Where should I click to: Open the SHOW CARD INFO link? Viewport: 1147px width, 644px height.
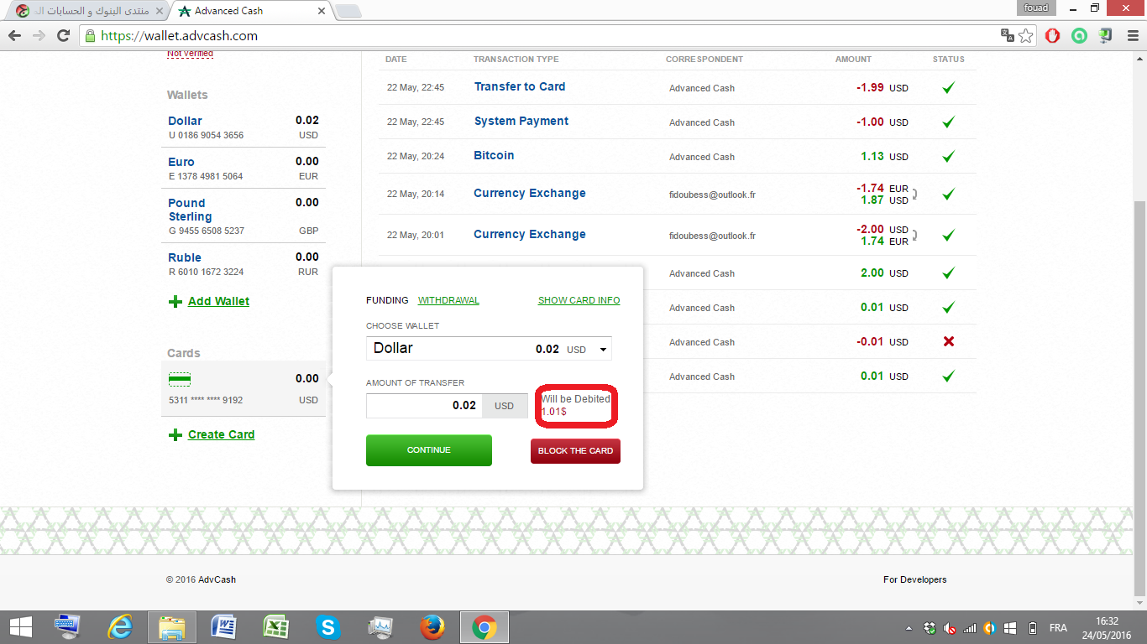pos(579,300)
